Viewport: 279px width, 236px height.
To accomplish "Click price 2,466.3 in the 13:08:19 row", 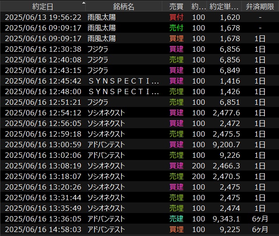I will (x=226, y=166).
